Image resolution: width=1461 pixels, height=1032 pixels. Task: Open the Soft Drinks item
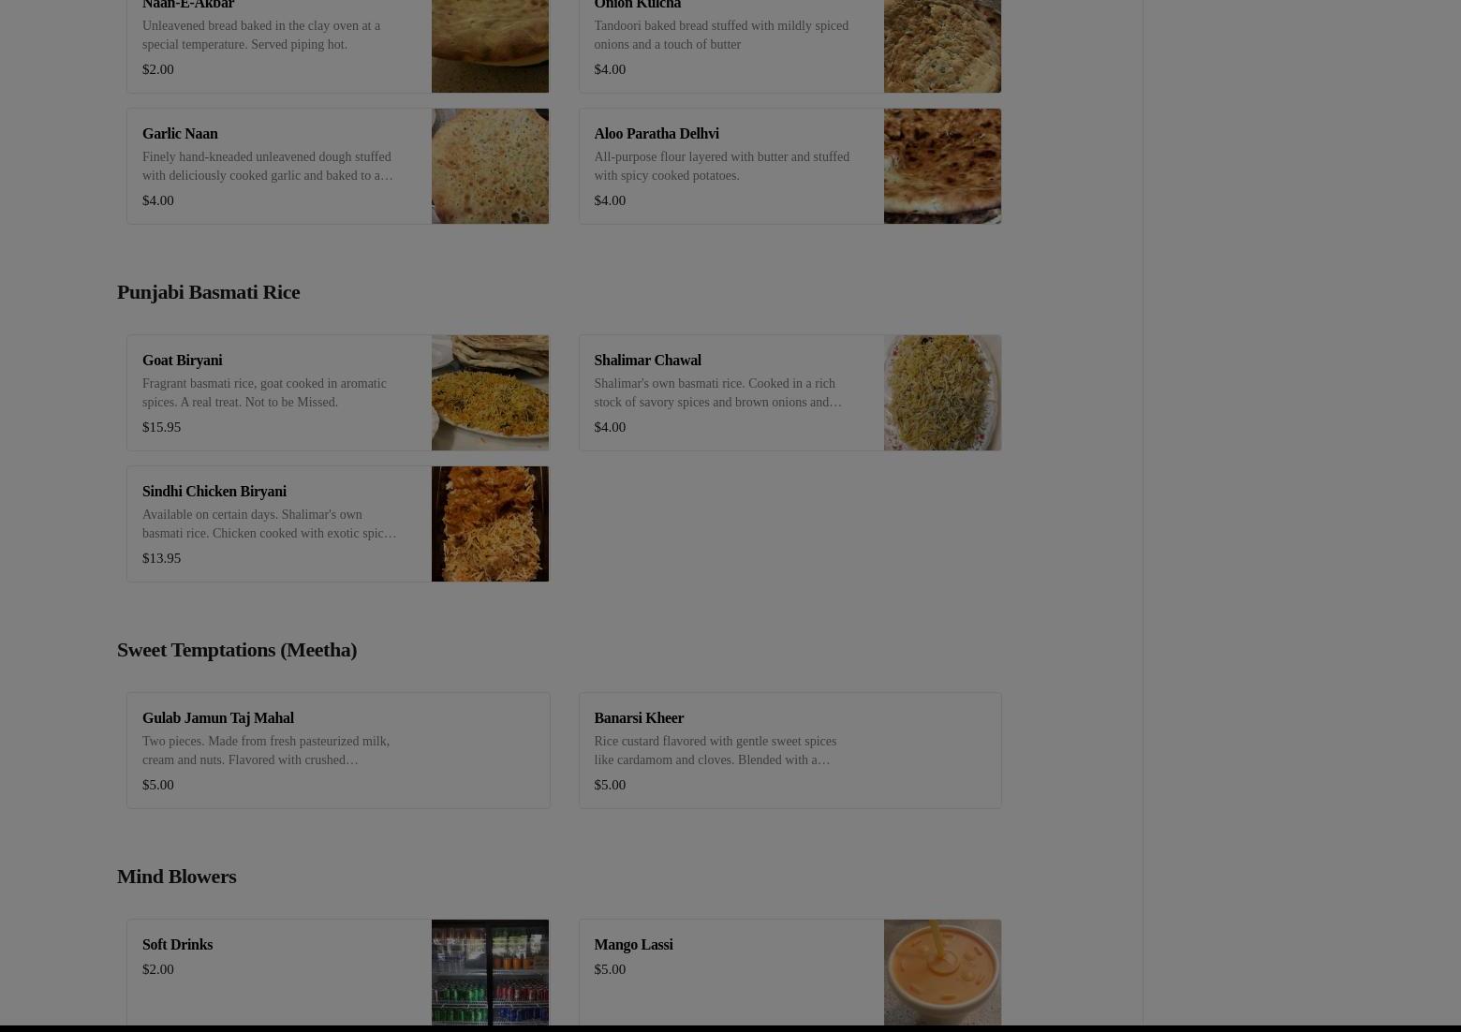[x=337, y=972]
